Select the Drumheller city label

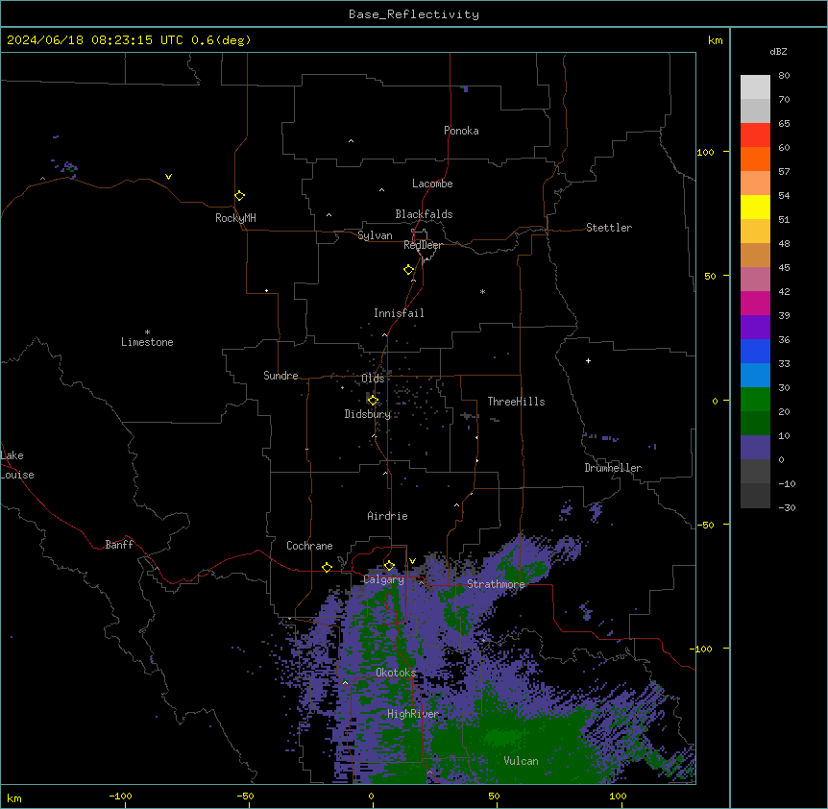coord(613,468)
